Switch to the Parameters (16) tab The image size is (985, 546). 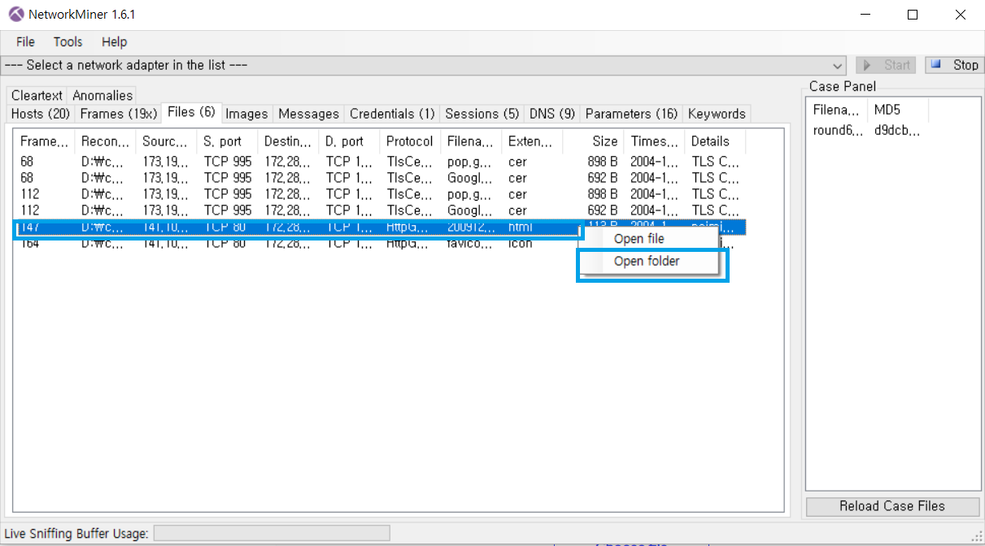click(631, 114)
